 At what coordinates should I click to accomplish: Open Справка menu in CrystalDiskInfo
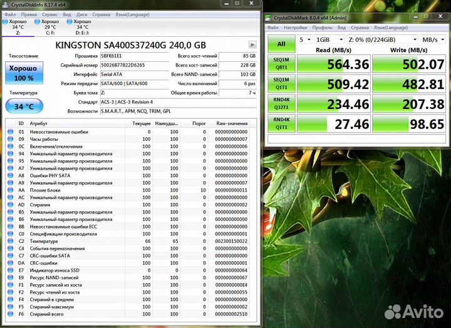click(101, 14)
